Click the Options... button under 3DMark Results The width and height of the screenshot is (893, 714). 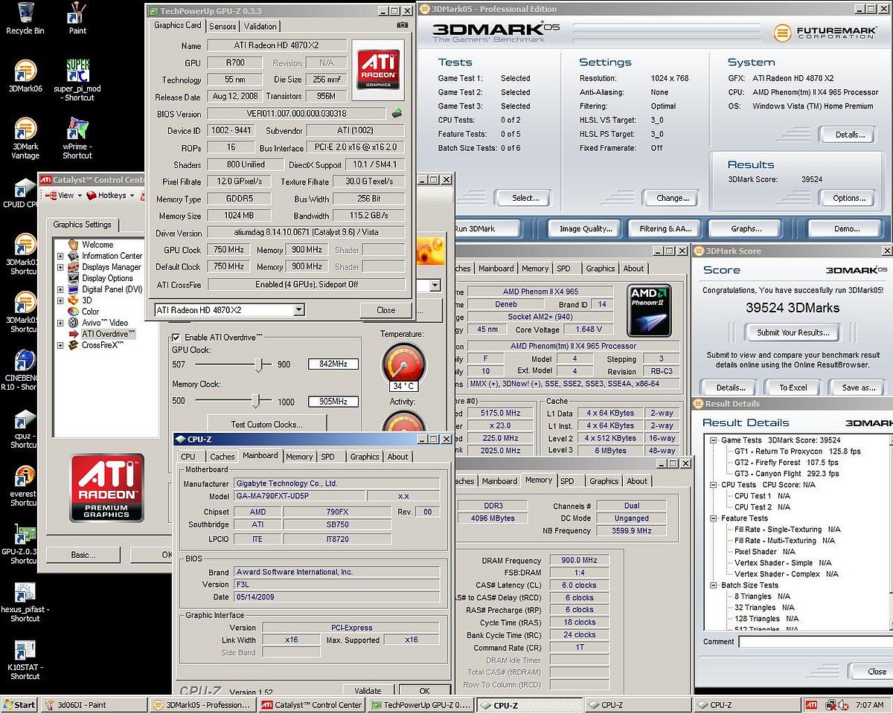point(849,198)
